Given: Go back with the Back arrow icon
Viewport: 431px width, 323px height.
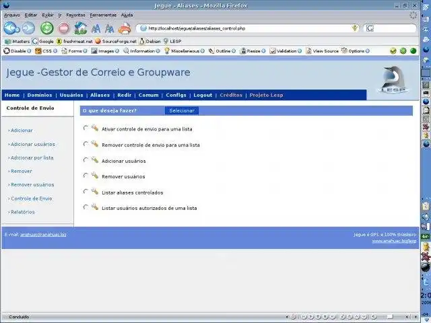Looking at the screenshot, I should (11, 28).
